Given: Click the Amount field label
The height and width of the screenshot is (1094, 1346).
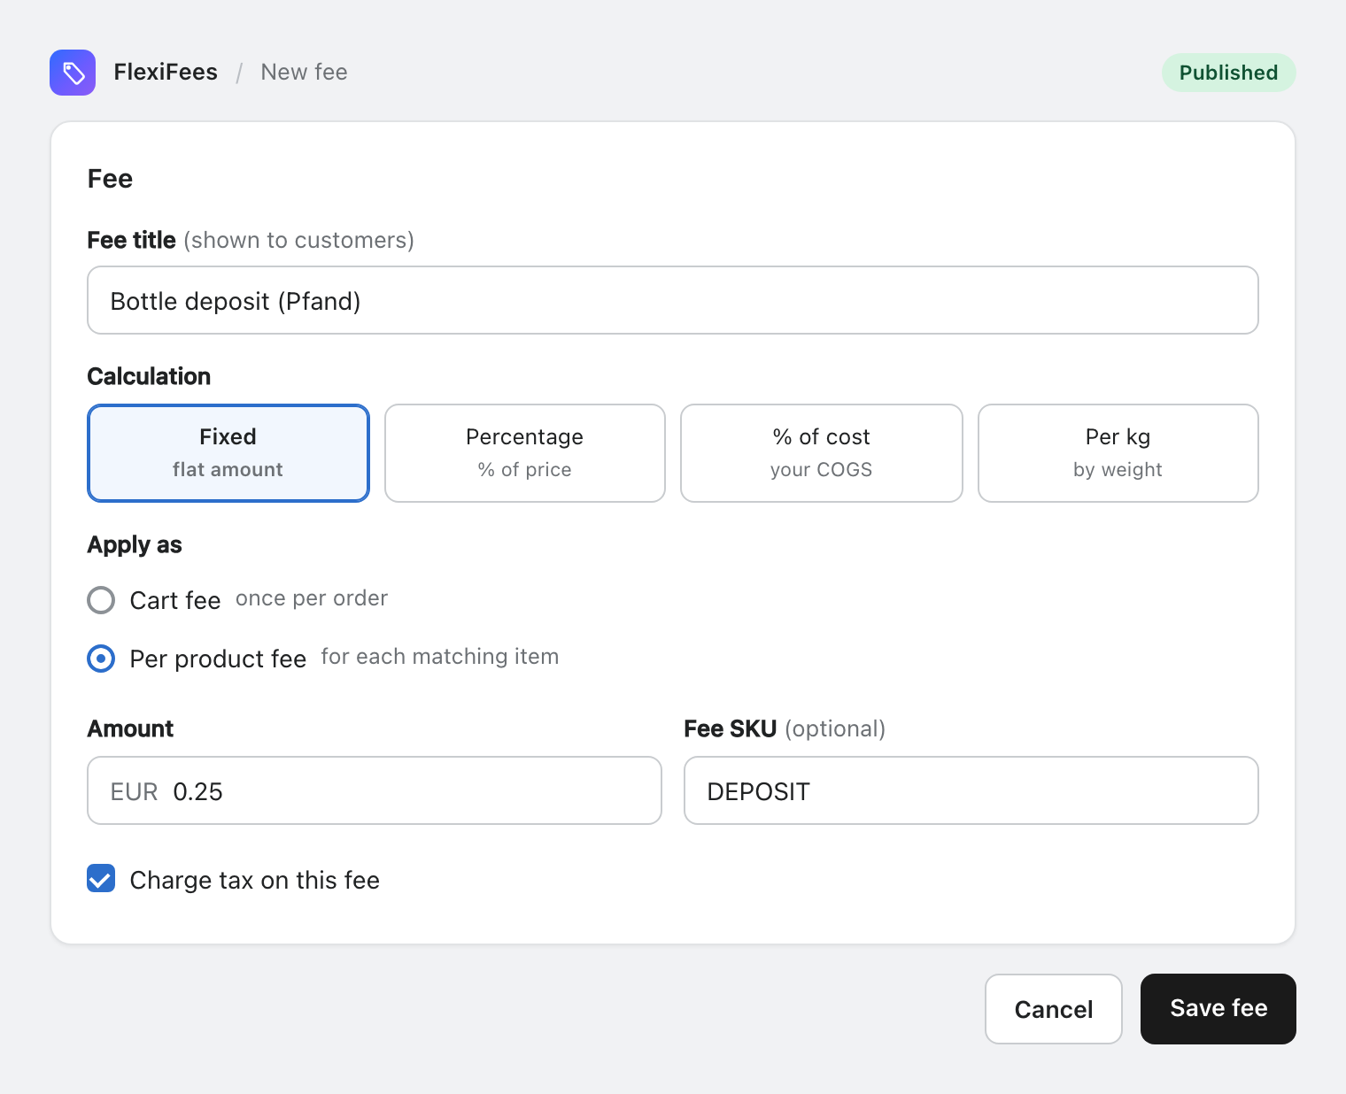Looking at the screenshot, I should click(130, 728).
